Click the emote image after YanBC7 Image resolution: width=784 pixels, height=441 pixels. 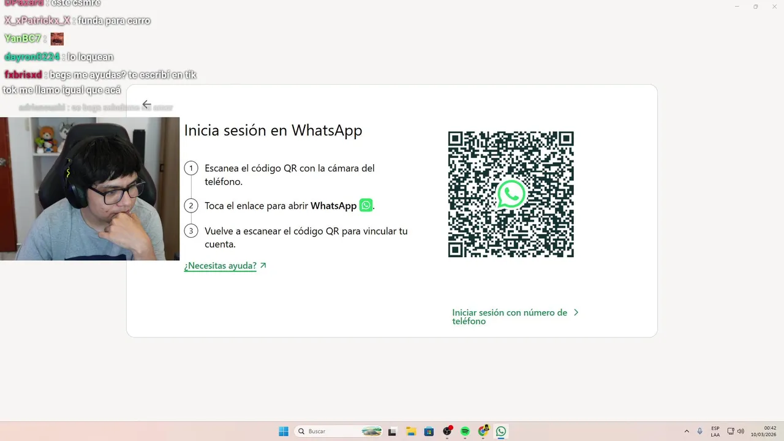coord(57,39)
